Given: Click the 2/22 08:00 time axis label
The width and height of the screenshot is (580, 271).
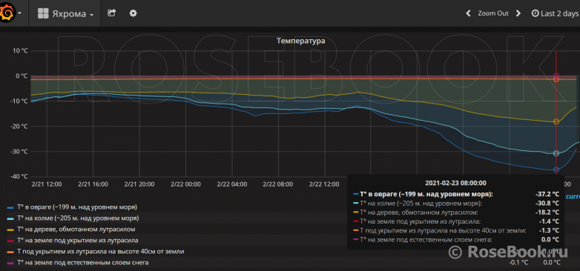Looking at the screenshot, I should (x=278, y=184).
